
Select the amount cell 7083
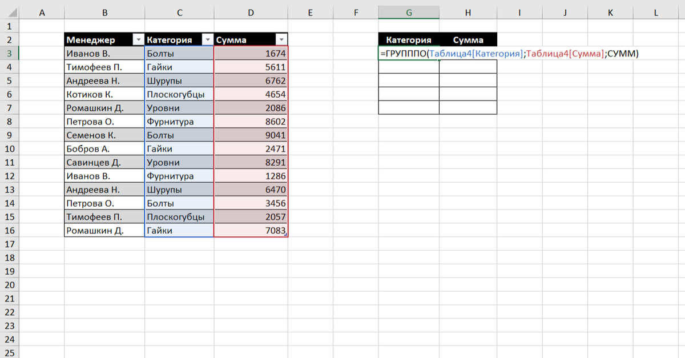click(251, 231)
